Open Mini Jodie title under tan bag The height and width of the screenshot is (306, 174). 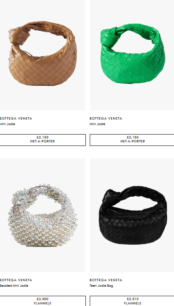pos(7,124)
